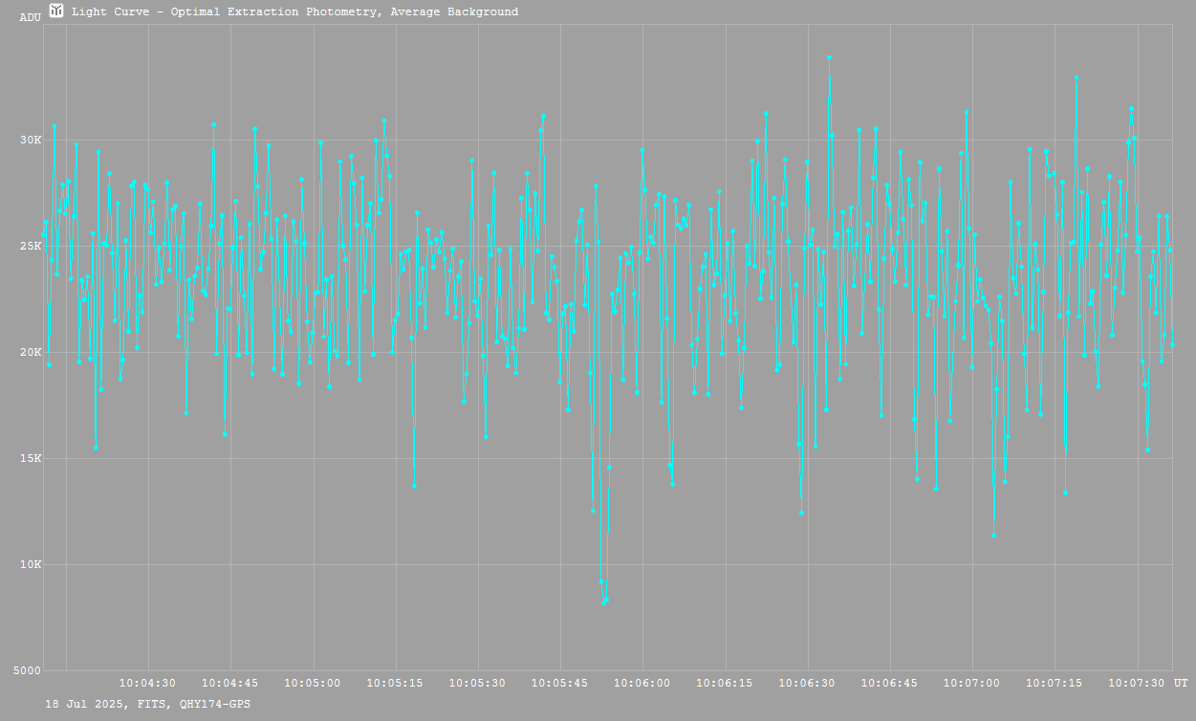The width and height of the screenshot is (1196, 721).
Task: Click the 25K label on the vertical axis
Action: (x=31, y=247)
